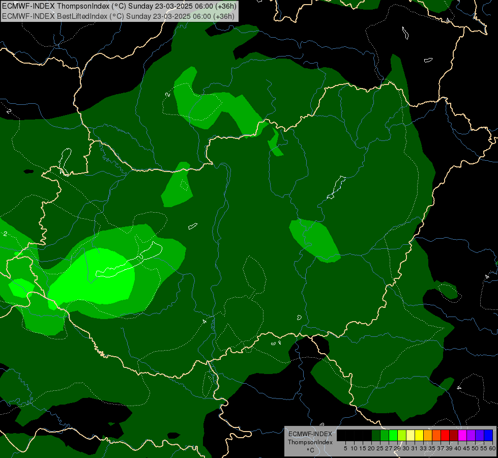The height and width of the screenshot is (458, 498).
Task: Click the orange-red 35–37 legend swatch
Action: (x=436, y=435)
